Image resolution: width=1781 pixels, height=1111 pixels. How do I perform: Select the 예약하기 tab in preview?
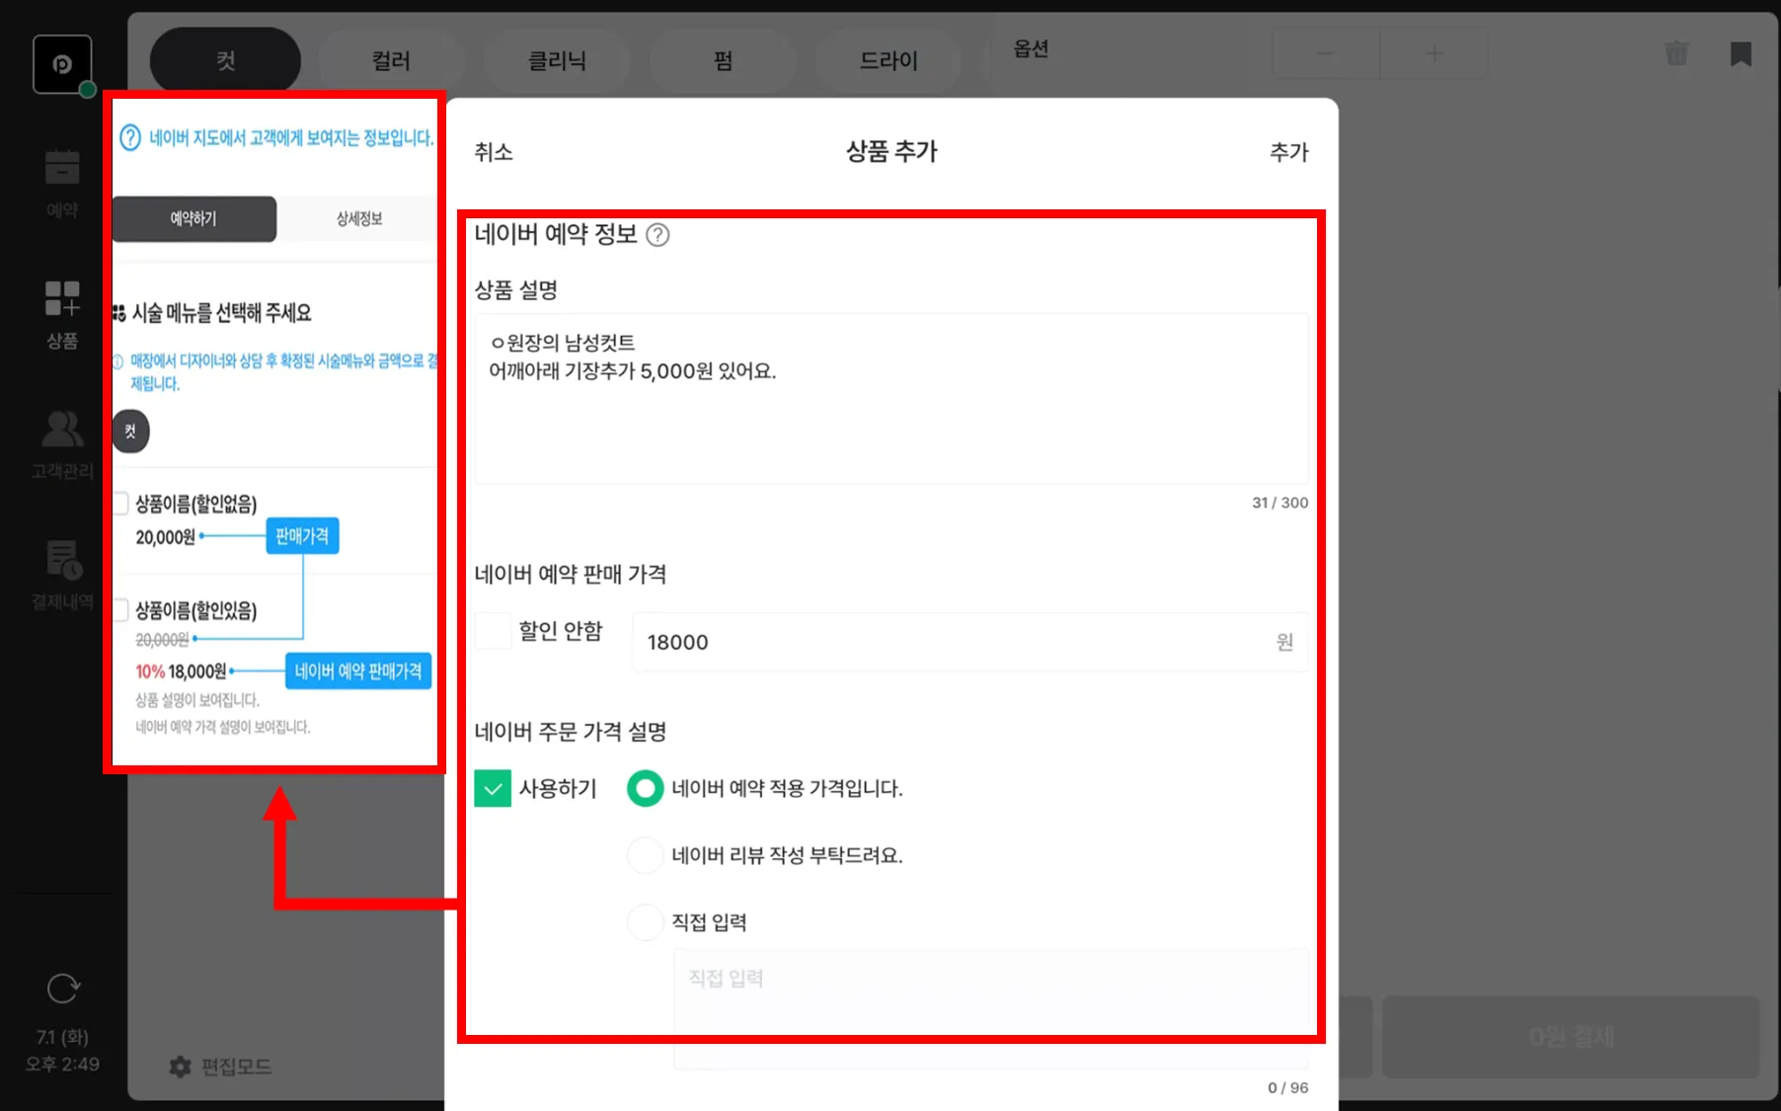point(194,219)
